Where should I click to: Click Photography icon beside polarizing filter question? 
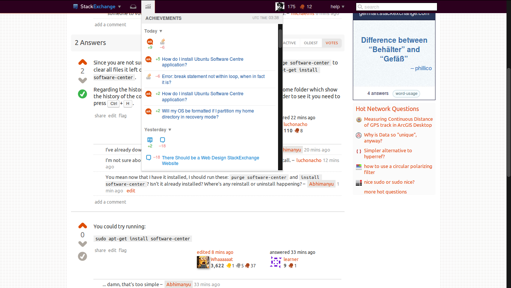pos(359,167)
